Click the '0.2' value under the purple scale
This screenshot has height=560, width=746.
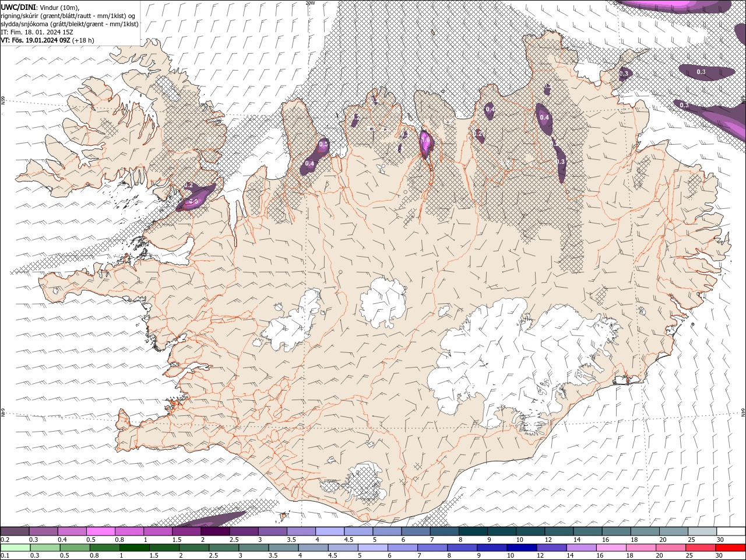coord(5,540)
